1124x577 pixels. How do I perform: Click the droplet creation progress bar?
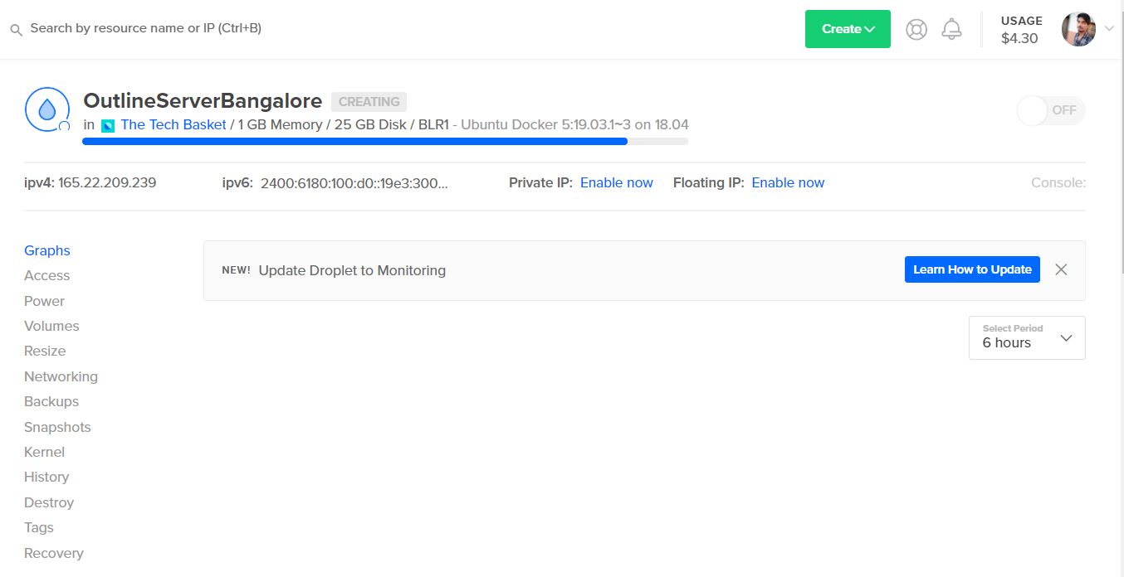(385, 142)
